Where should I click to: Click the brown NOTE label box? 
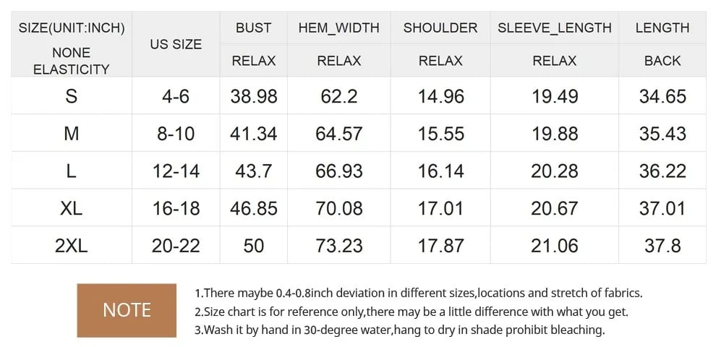127,310
